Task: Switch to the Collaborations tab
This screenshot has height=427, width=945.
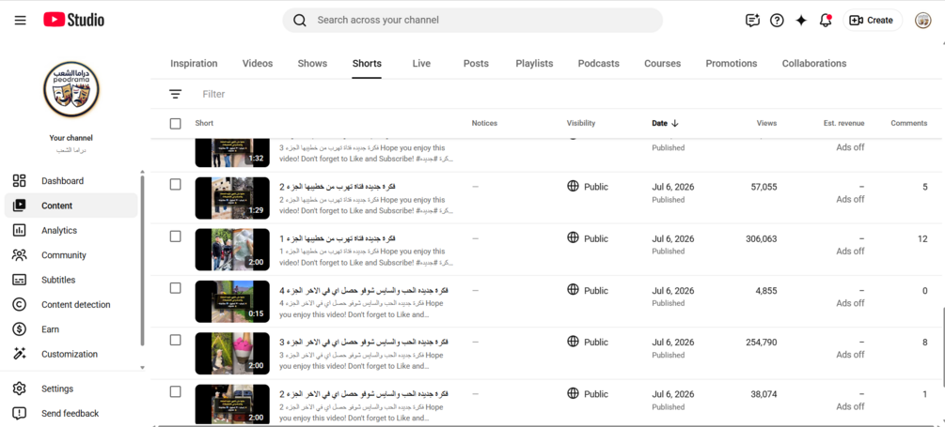Action: 814,63
